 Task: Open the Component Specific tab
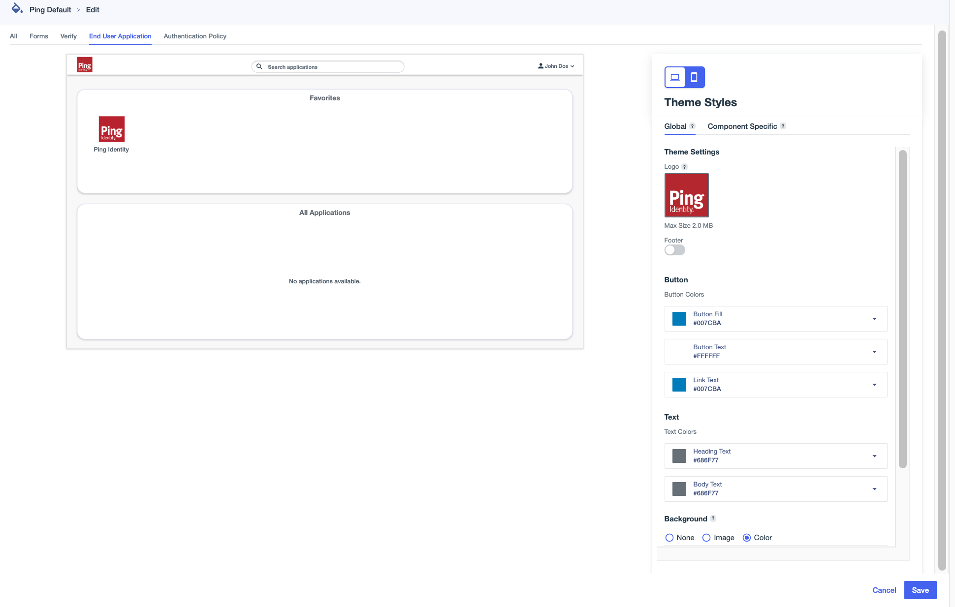point(742,126)
